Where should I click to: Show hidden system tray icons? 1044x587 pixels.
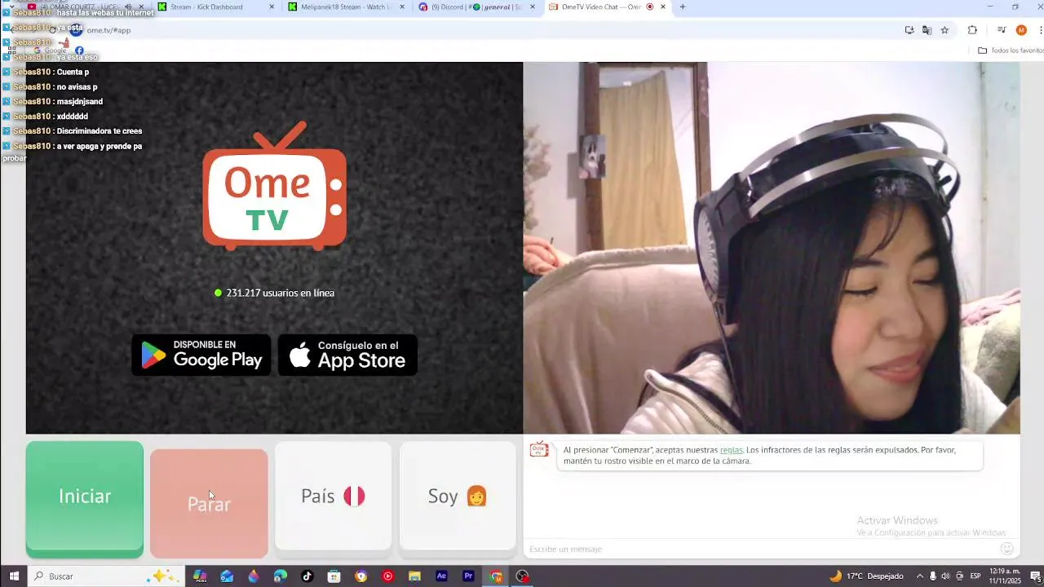coord(920,576)
